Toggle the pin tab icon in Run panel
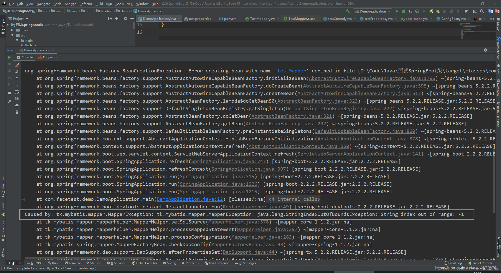This screenshot has height=273, width=501. [9, 102]
